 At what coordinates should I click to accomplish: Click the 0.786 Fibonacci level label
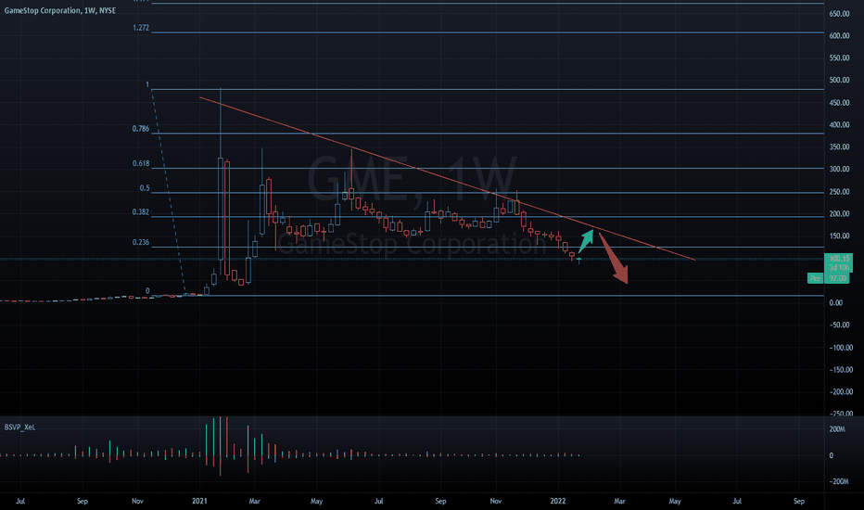tap(141, 129)
